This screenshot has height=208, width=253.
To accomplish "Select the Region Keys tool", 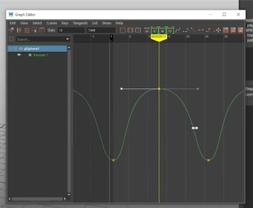I will (34, 30).
